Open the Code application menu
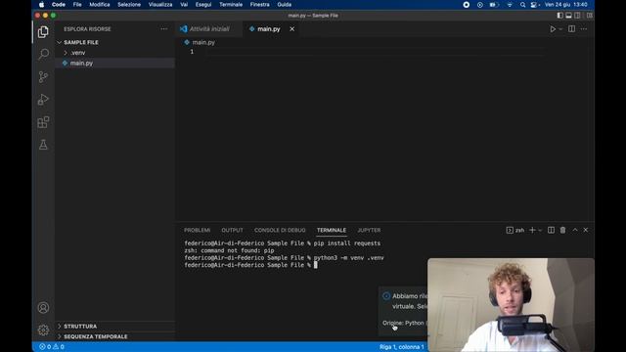This screenshot has width=626, height=352. pyautogui.click(x=59, y=5)
